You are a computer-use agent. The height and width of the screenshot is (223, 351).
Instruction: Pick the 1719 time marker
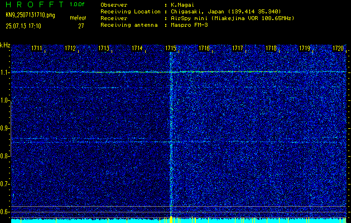305,48
